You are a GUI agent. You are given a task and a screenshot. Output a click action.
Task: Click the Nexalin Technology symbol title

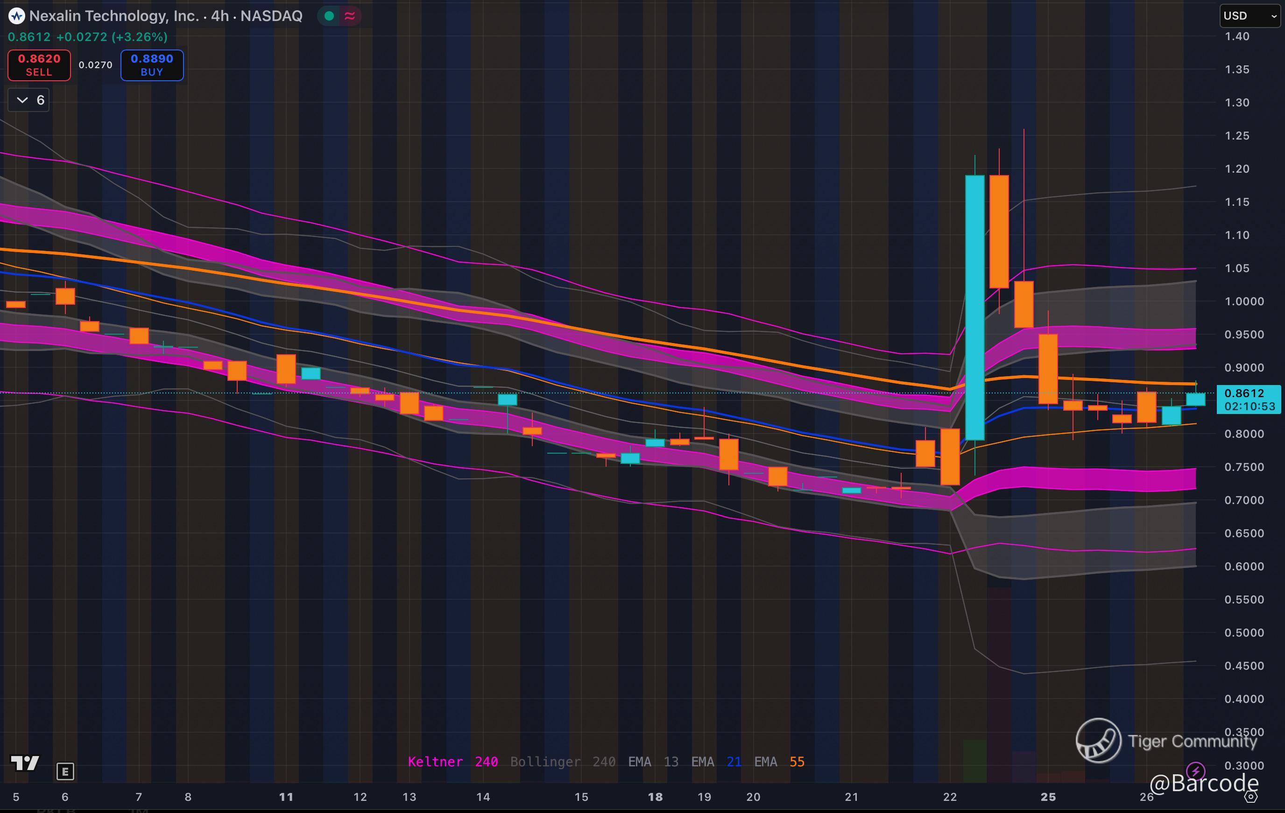(165, 16)
